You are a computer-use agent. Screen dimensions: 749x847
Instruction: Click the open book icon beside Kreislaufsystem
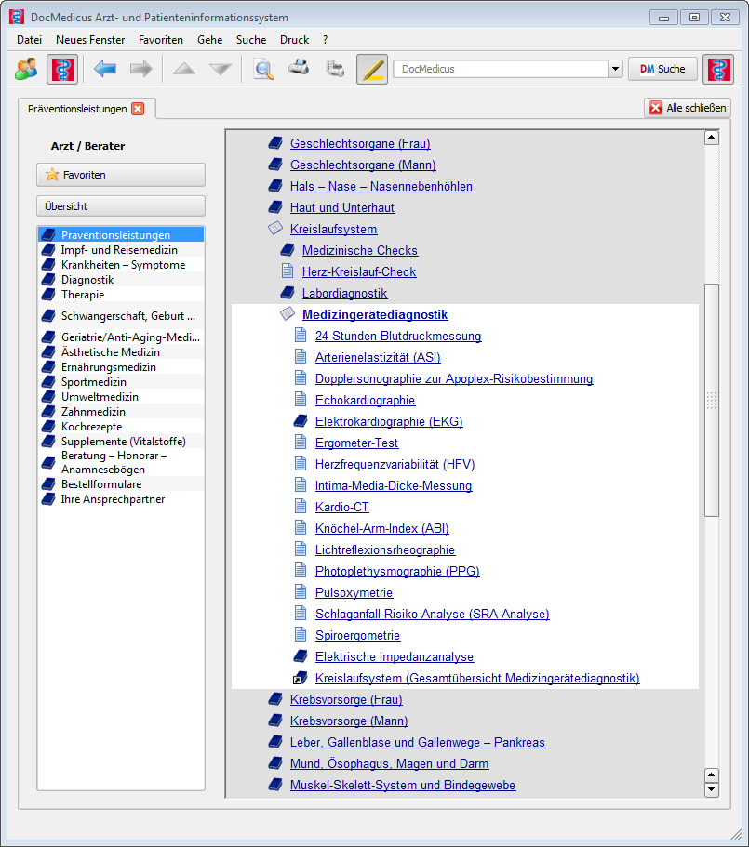click(x=275, y=229)
